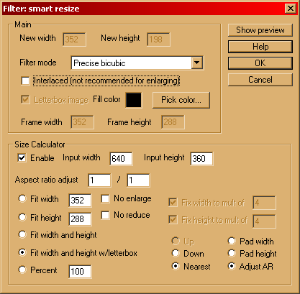Viewport: 300px width, 294px height.
Task: Click the Percent value field
Action: pos(80,272)
